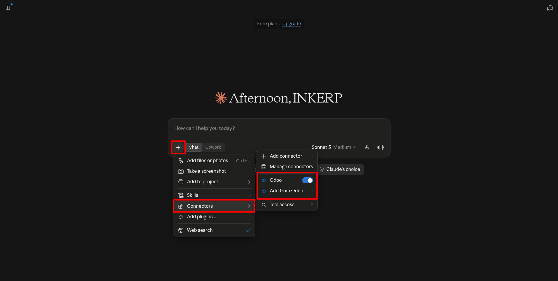Click the Claude's choice button
Screen dimensions: 558x281
pyautogui.click(x=340, y=169)
